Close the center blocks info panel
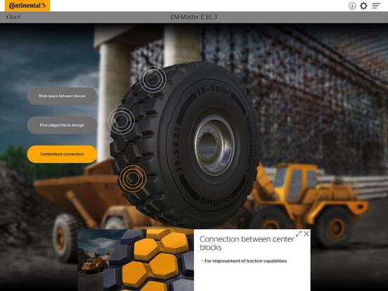This screenshot has height=291, width=388. (x=306, y=234)
